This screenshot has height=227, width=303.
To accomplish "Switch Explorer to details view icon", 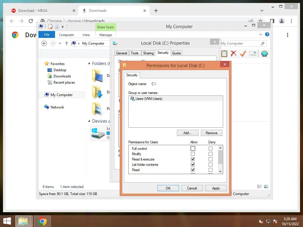I will [x=259, y=187].
